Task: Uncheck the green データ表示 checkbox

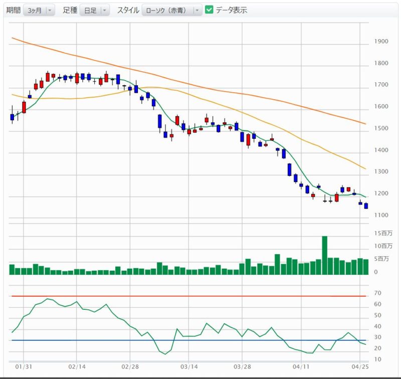Action: [210, 10]
